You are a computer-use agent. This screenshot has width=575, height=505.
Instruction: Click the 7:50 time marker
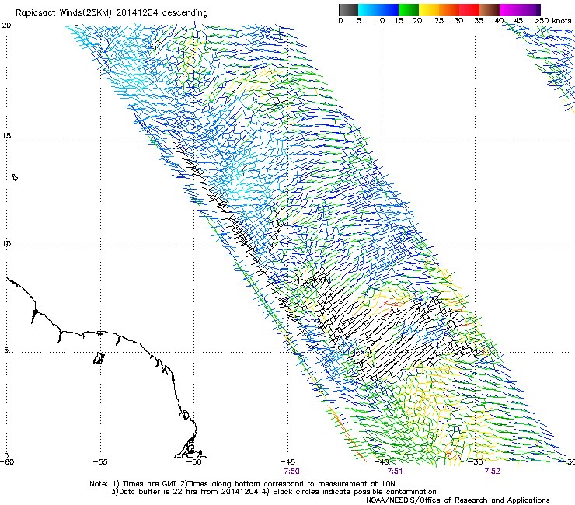[291, 472]
